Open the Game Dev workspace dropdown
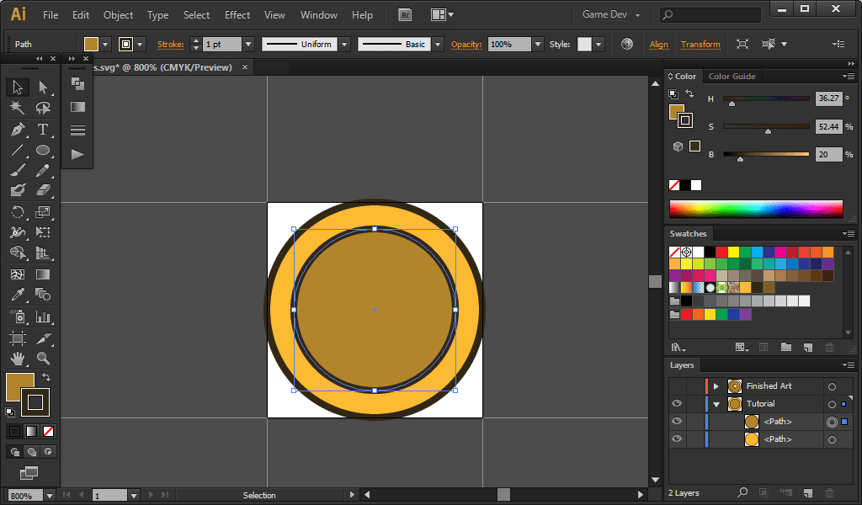This screenshot has width=862, height=505. (x=612, y=15)
